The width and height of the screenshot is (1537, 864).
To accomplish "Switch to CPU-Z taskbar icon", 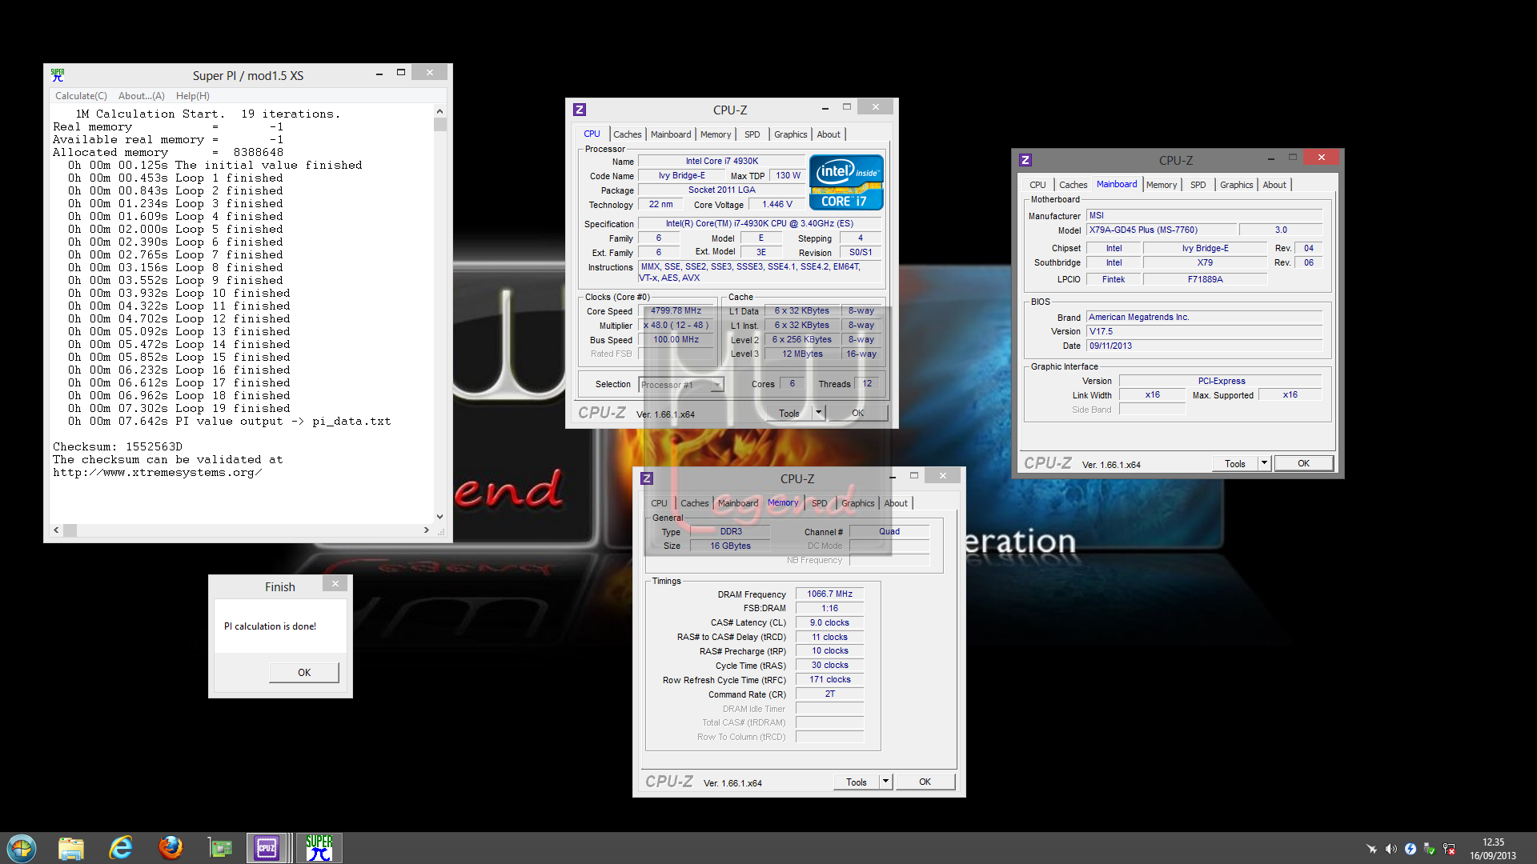I will pos(267,848).
